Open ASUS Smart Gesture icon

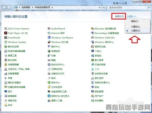tap(6, 29)
